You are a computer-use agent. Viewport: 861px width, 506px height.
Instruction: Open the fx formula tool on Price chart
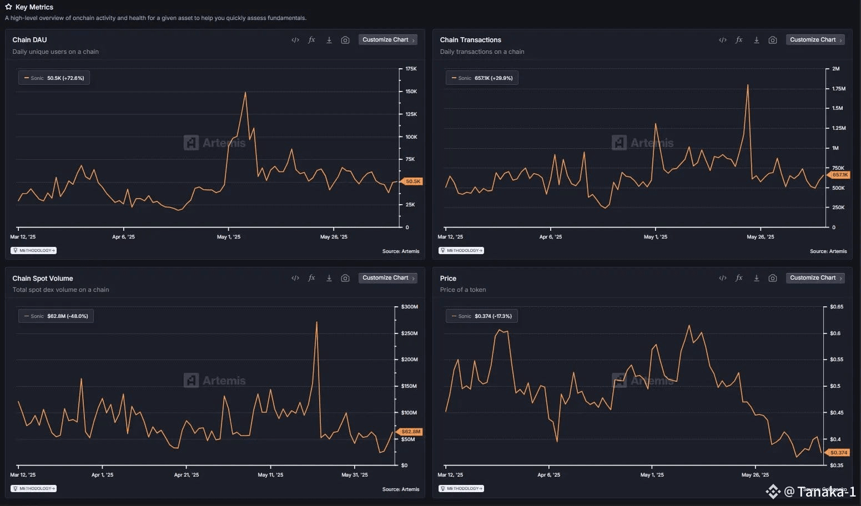point(739,278)
